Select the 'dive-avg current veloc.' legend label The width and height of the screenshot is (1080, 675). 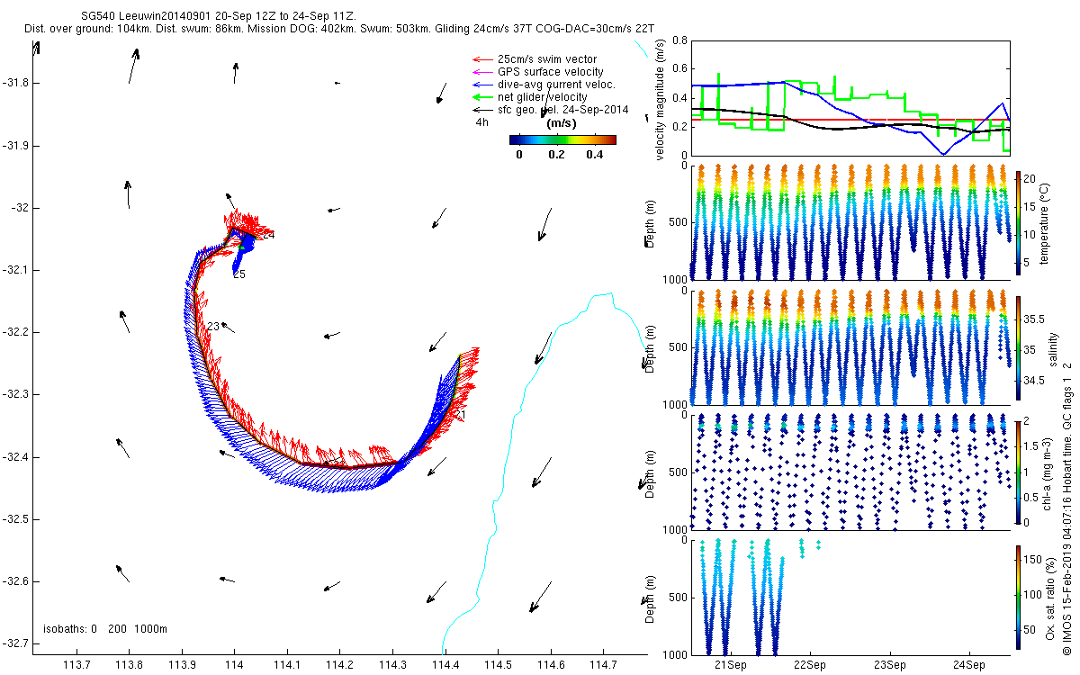556,85
